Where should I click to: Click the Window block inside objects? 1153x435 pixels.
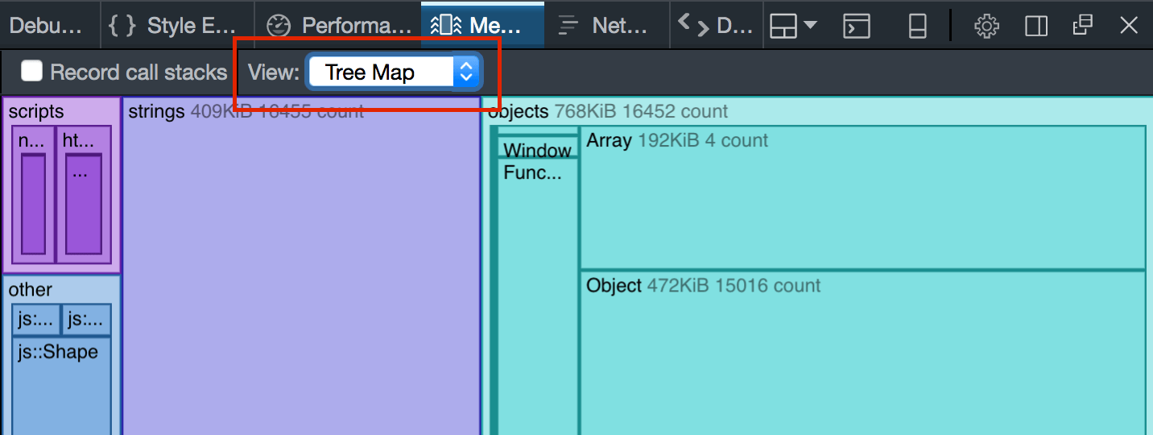pos(537,150)
